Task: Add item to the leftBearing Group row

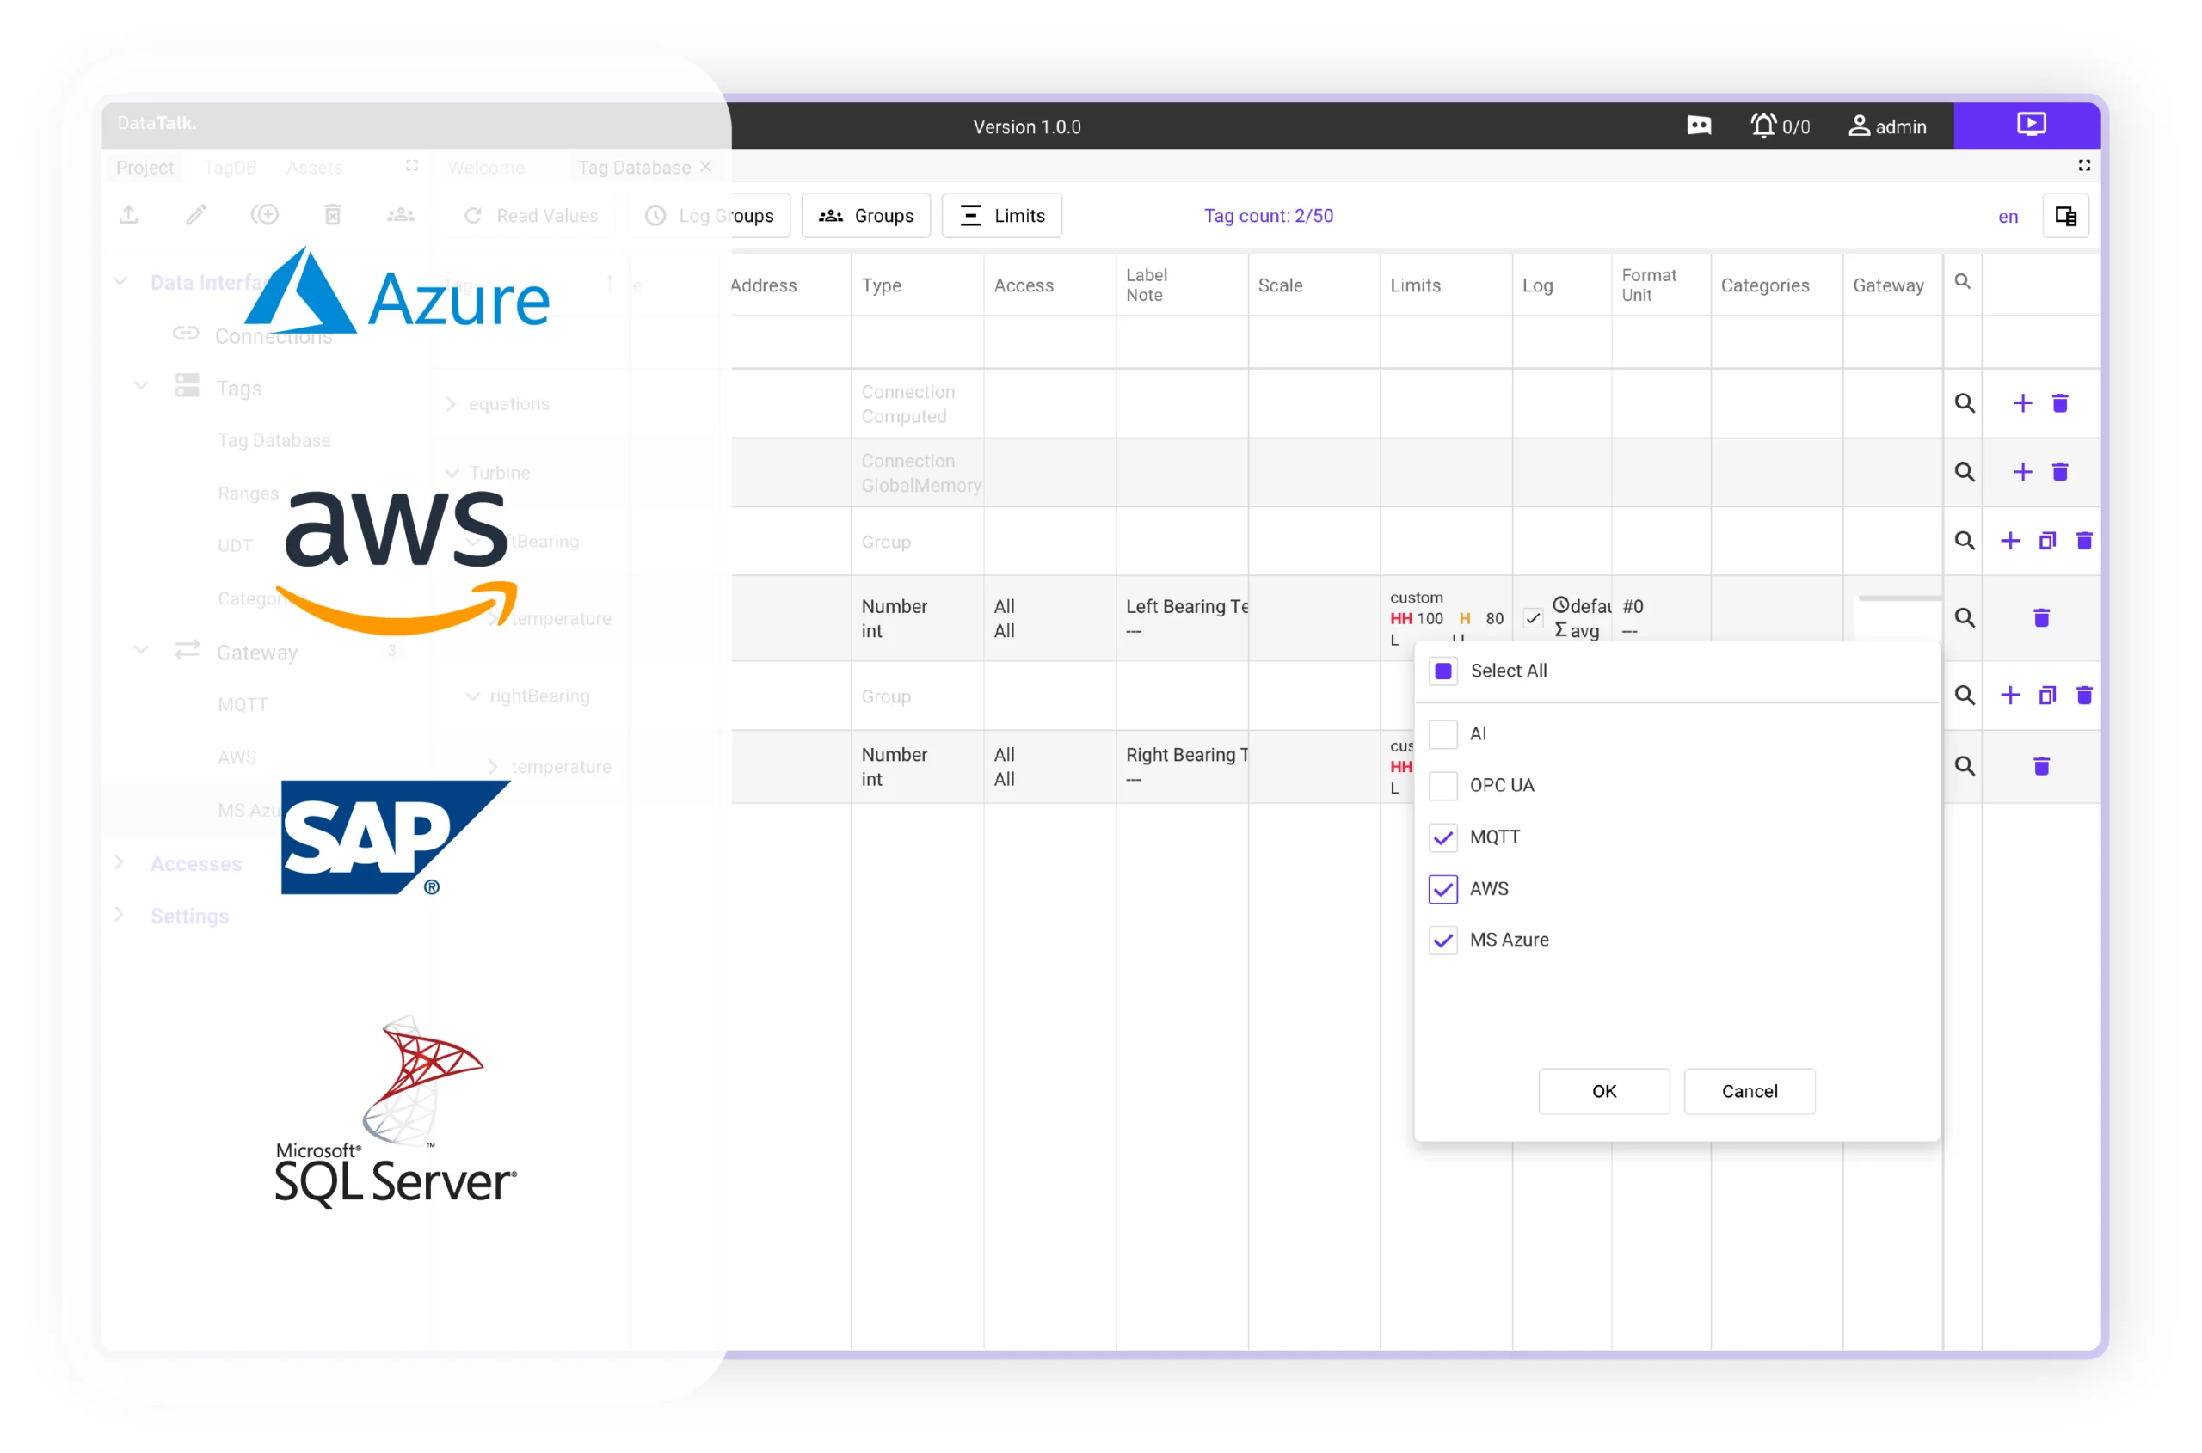Action: (x=2010, y=540)
